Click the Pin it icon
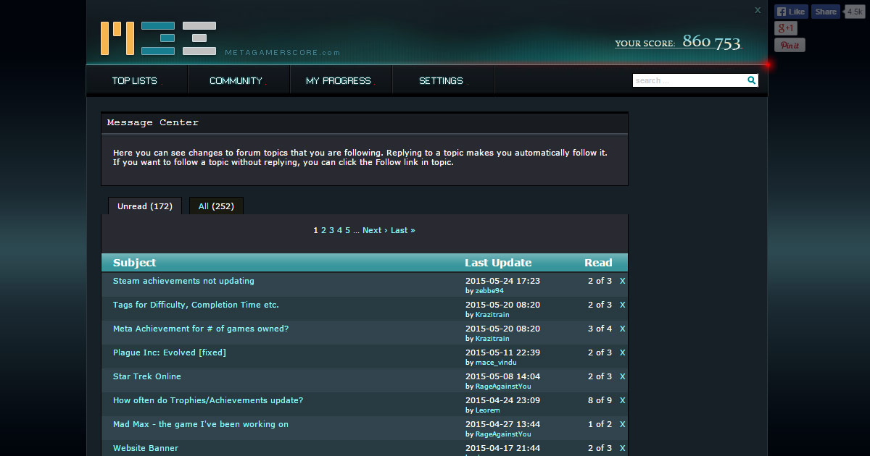The image size is (870, 456). pos(790,44)
